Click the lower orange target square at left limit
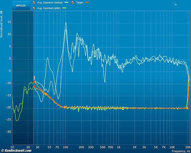This screenshot has height=153, width=191. [x=34, y=87]
